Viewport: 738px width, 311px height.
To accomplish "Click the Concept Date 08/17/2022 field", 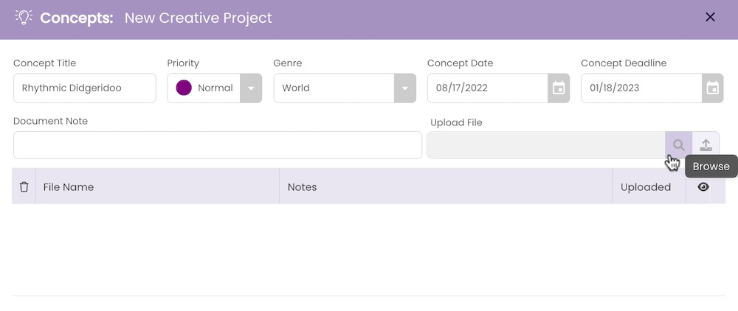I will tap(488, 88).
